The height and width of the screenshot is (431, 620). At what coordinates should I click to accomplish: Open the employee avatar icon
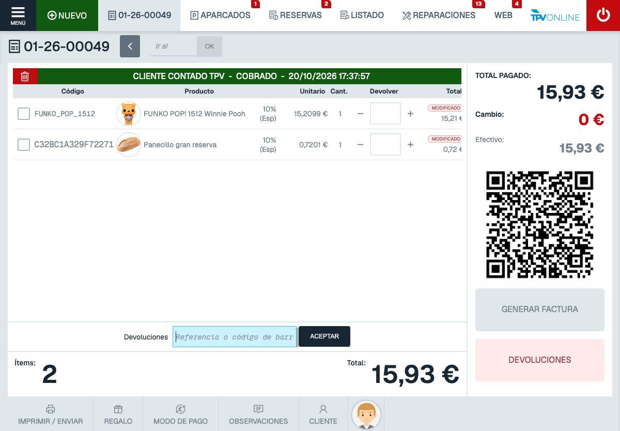[366, 415]
